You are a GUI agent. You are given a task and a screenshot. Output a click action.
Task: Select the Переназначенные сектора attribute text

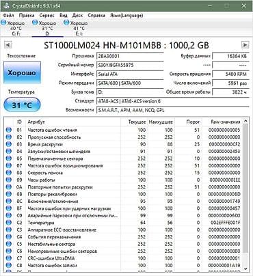pyautogui.click(x=55, y=158)
